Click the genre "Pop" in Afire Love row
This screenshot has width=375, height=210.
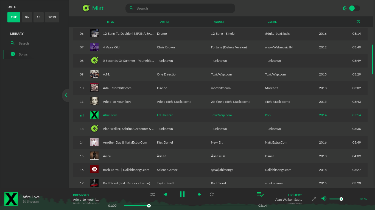tap(268, 115)
